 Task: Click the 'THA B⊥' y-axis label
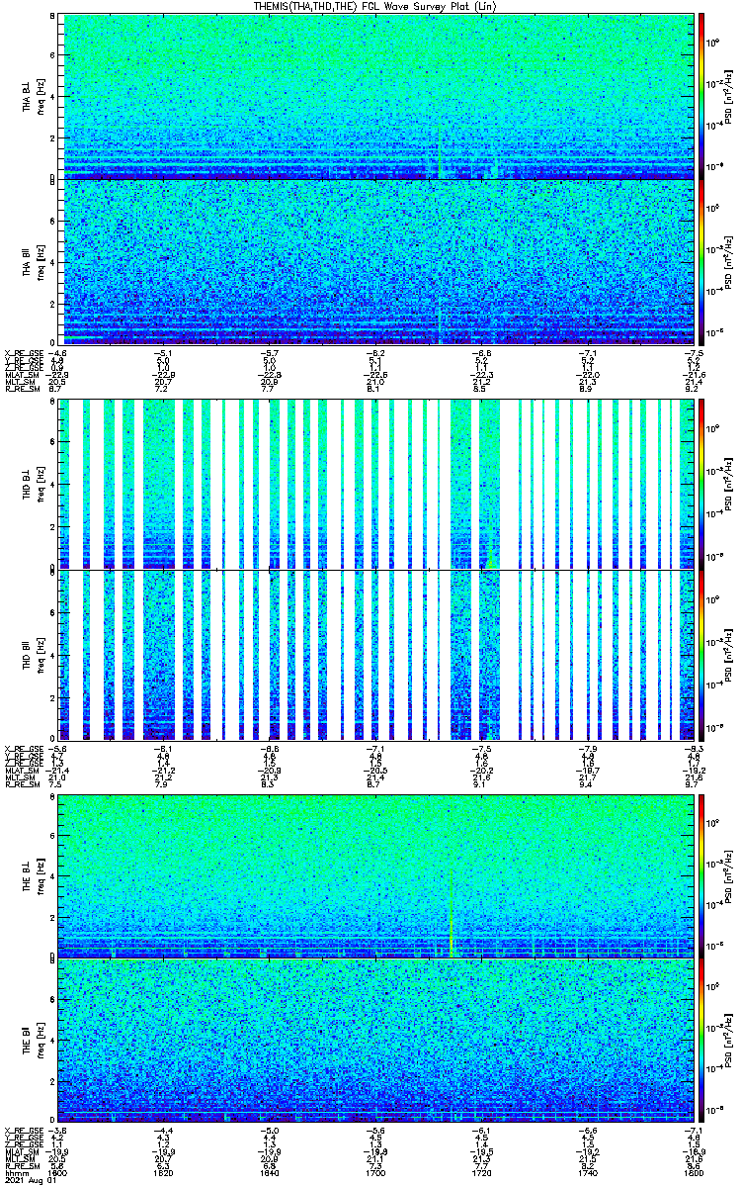(27, 96)
